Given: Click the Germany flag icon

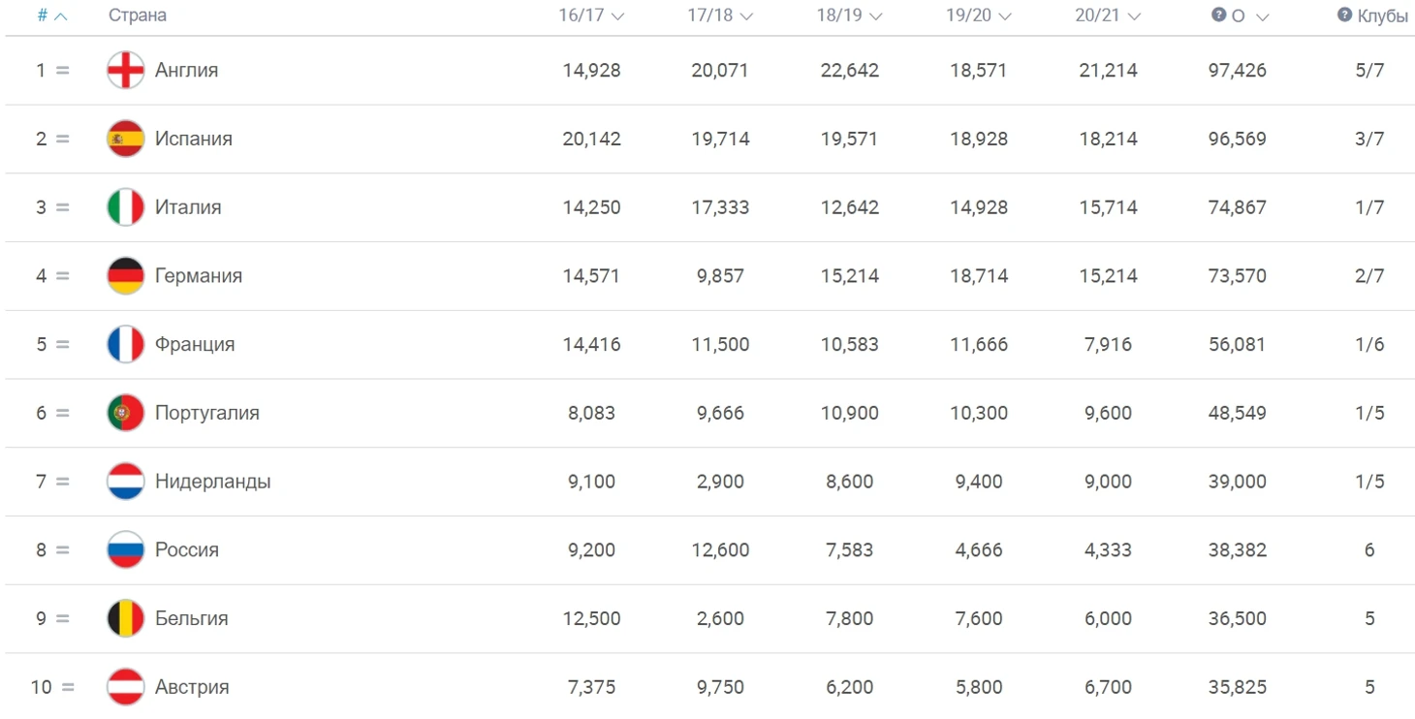Looking at the screenshot, I should (x=126, y=276).
